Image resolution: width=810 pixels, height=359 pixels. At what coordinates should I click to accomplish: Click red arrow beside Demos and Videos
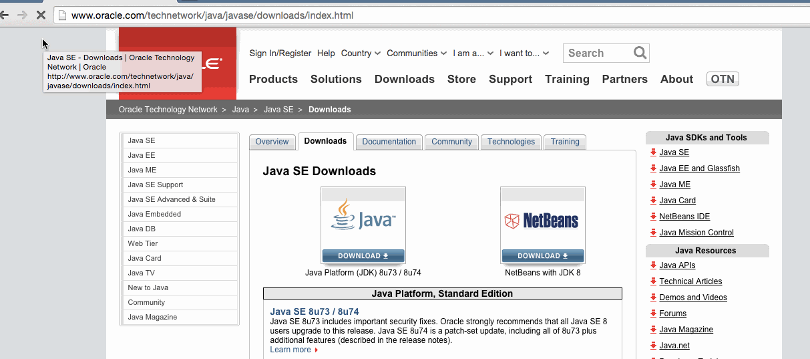point(654,297)
